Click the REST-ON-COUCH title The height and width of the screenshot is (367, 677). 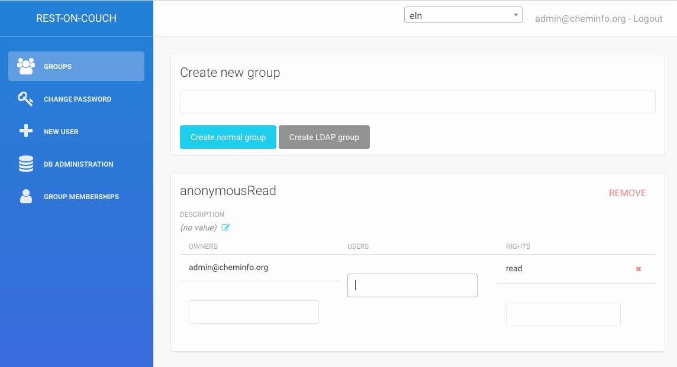pos(76,18)
